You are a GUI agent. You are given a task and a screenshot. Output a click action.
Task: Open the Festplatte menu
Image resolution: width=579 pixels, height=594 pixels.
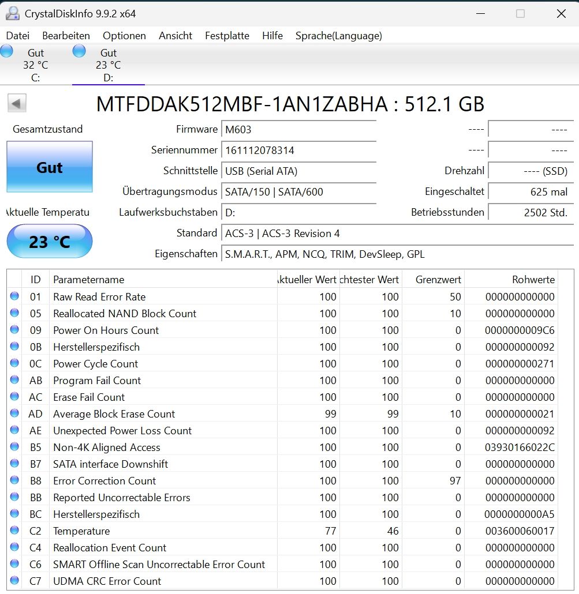[227, 36]
